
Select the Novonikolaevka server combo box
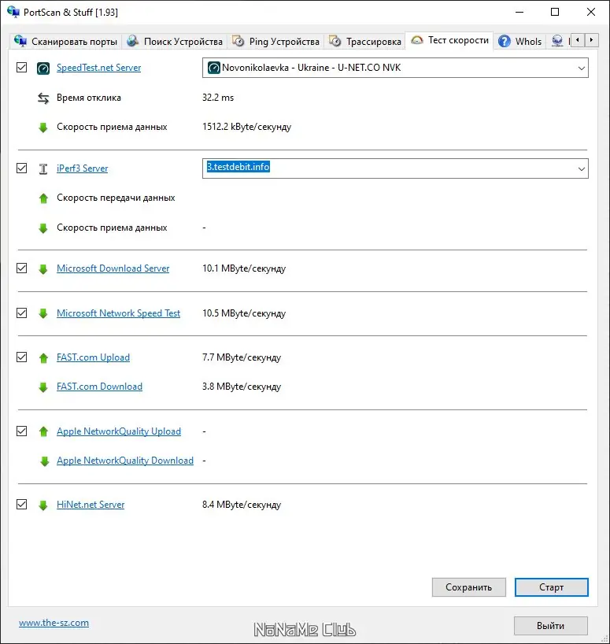coord(395,68)
